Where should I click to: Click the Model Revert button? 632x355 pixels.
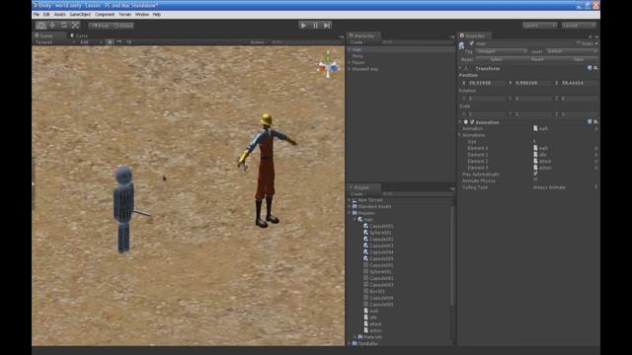click(x=537, y=59)
